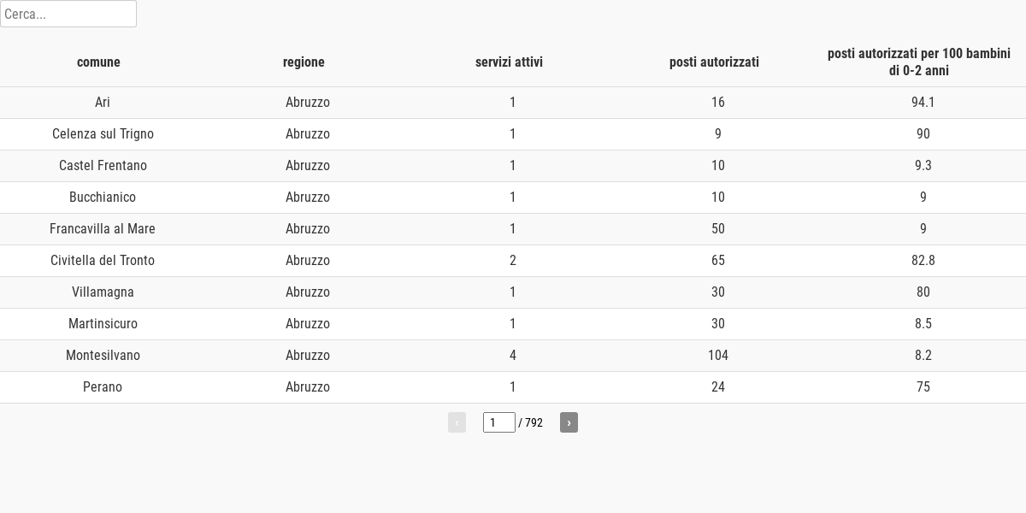The image size is (1026, 513).
Task: Select Civitella del Tronto row
Action: [x=513, y=261]
